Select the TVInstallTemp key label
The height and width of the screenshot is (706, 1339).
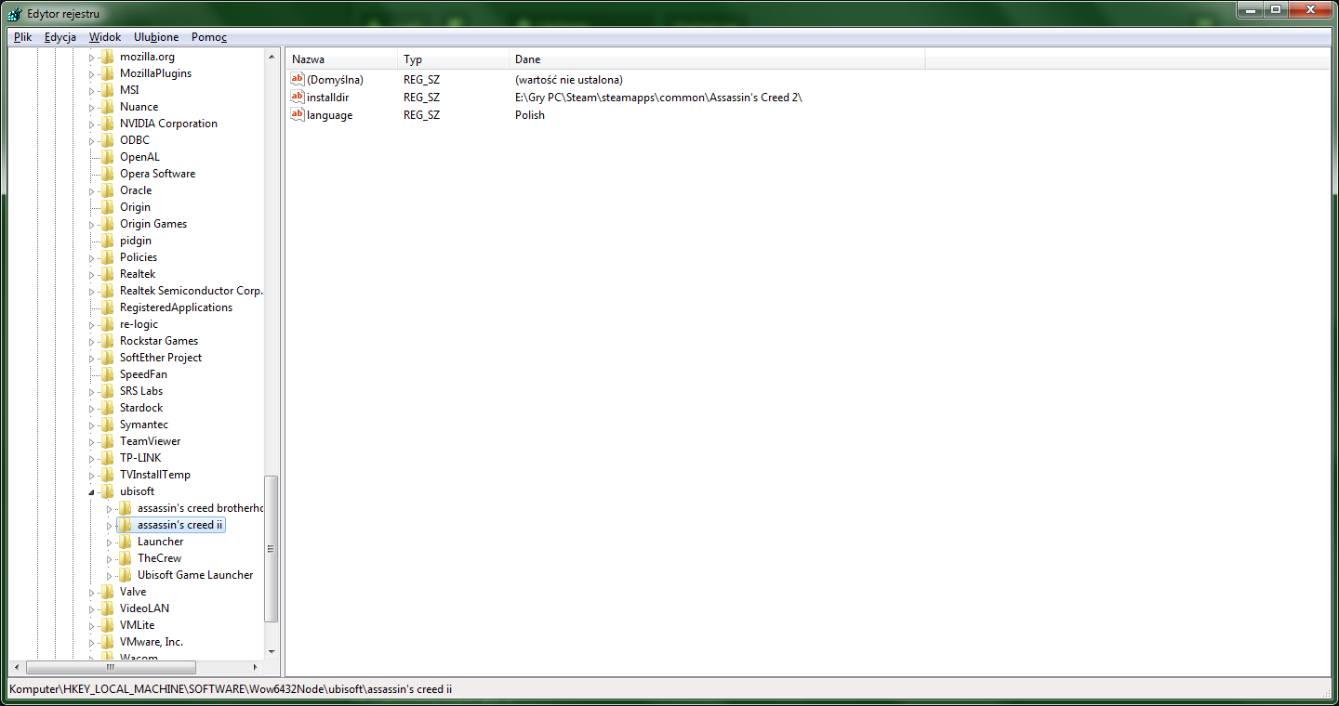(x=154, y=475)
